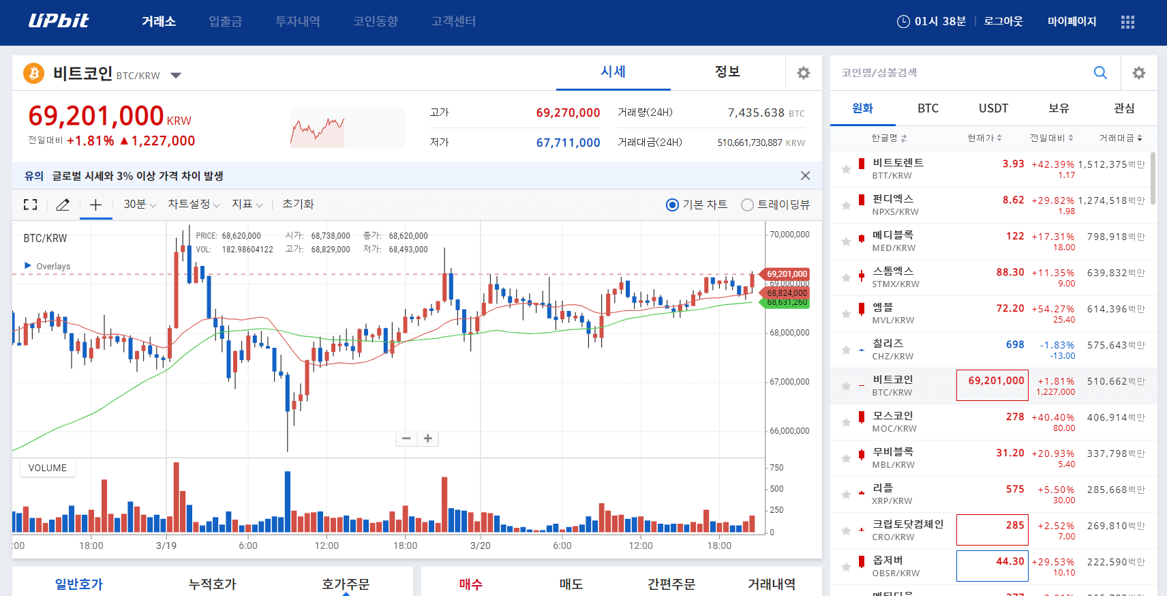
Task: Favorite star for 비트코인 BTC/KRW row
Action: [846, 386]
